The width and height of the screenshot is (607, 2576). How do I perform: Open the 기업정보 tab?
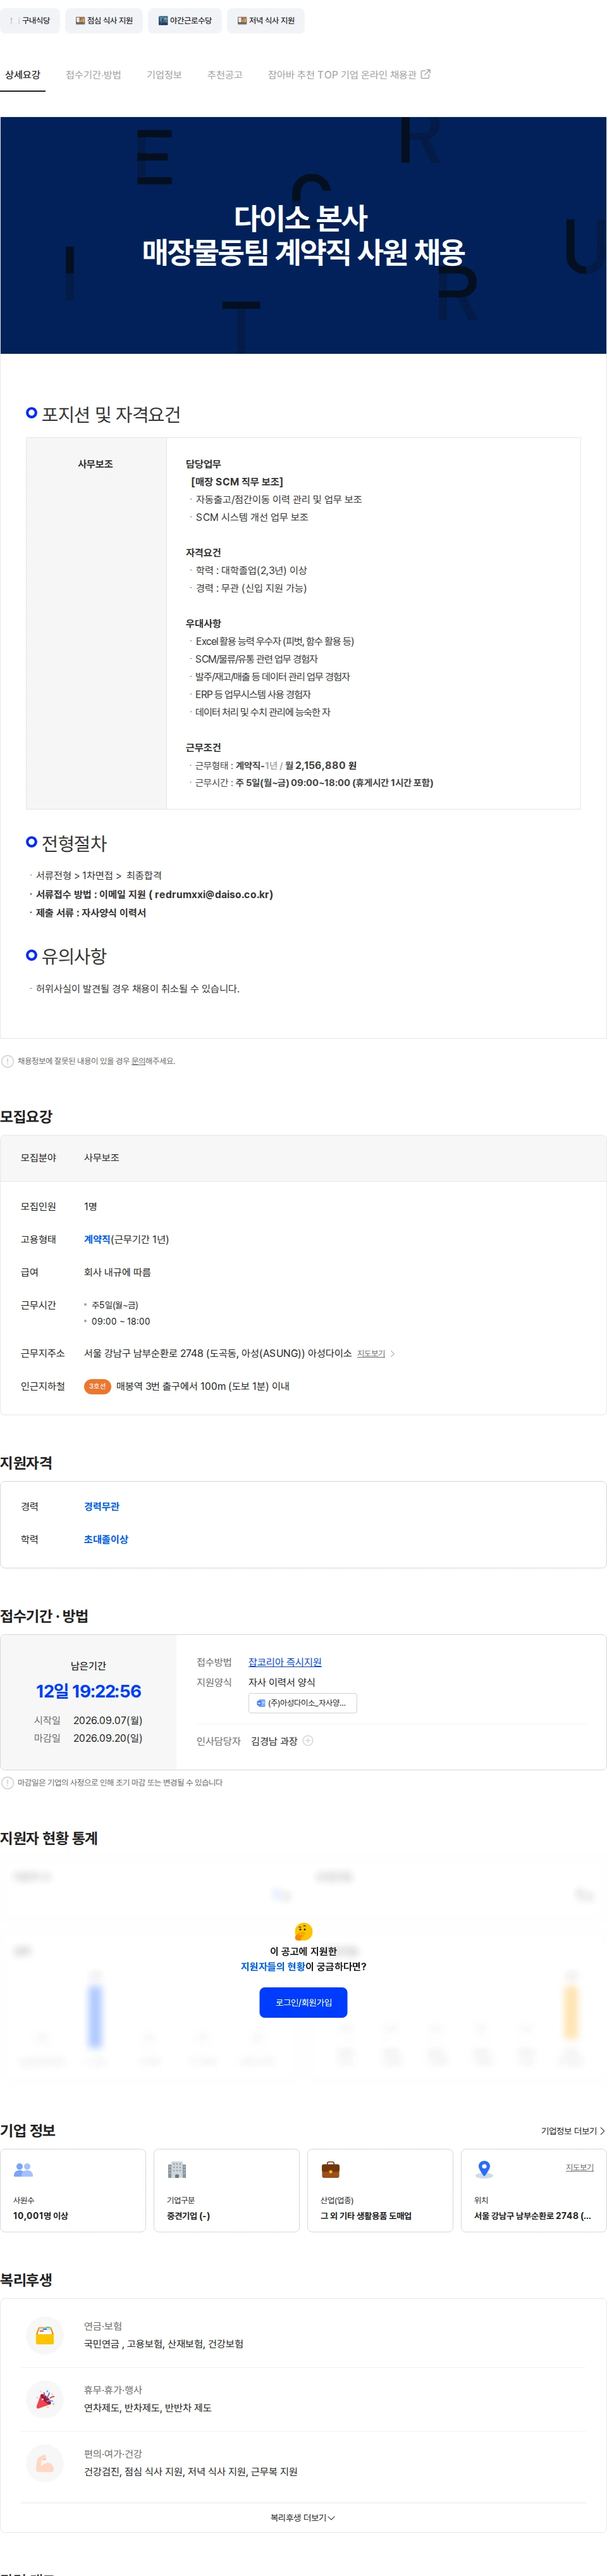[x=164, y=75]
